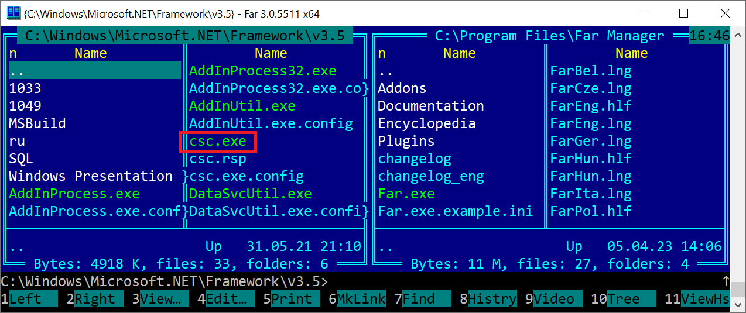Select AddInProcess.exe file
746x313 pixels.
click(x=74, y=194)
